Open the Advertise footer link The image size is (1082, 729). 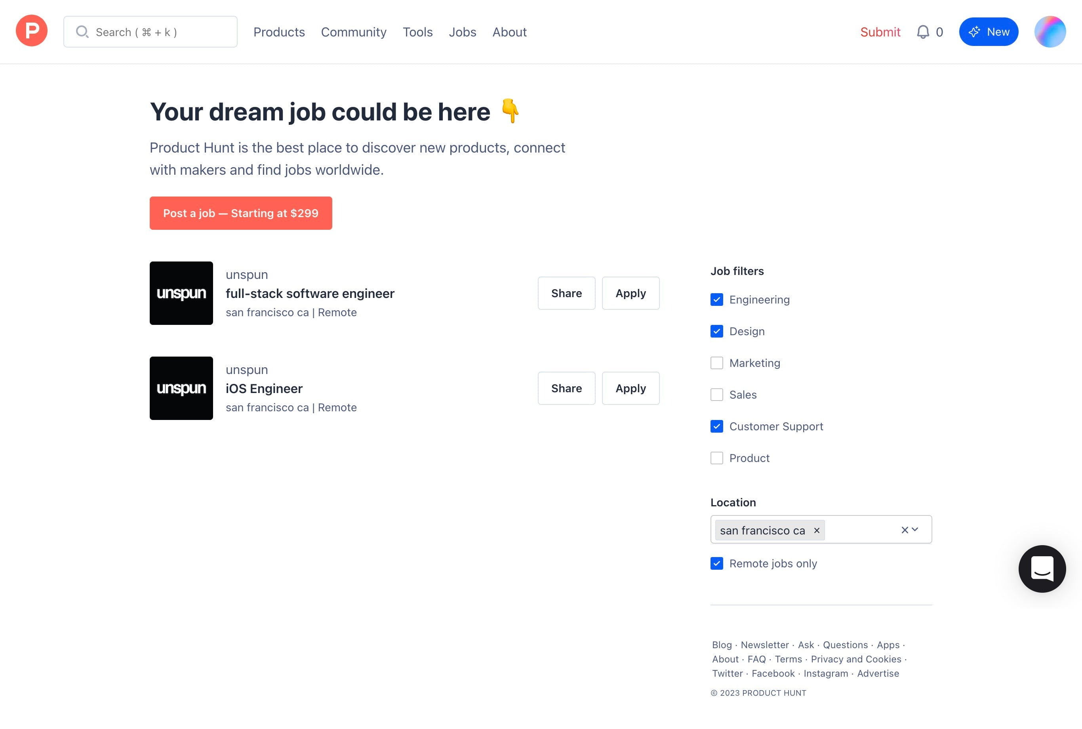coord(878,673)
